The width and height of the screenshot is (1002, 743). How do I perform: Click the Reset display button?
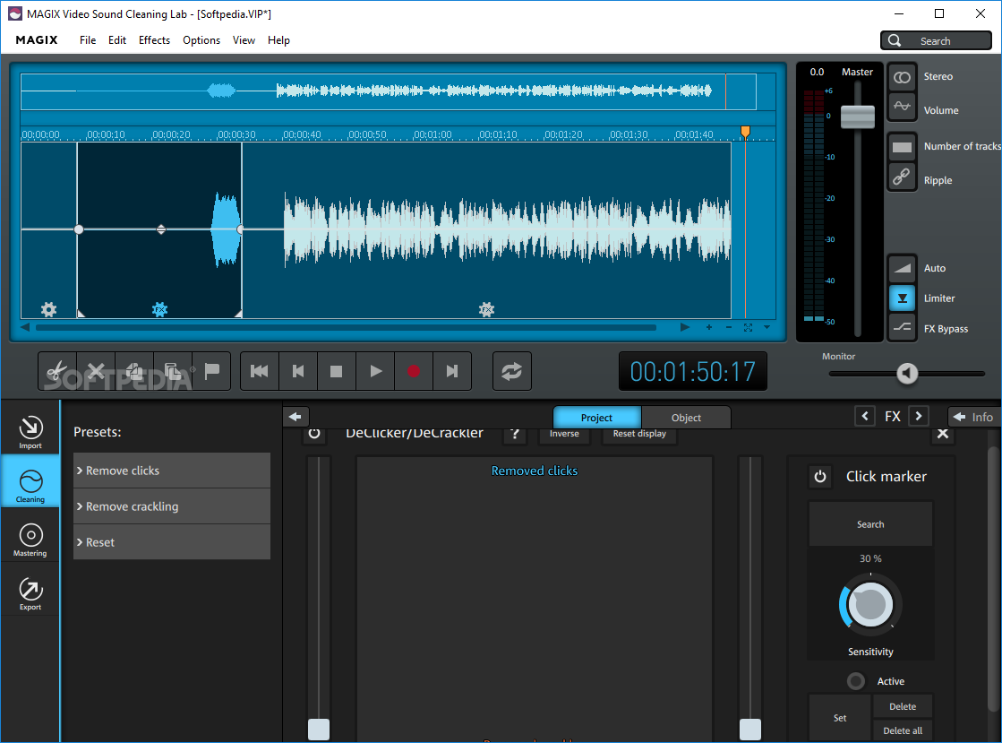point(639,434)
